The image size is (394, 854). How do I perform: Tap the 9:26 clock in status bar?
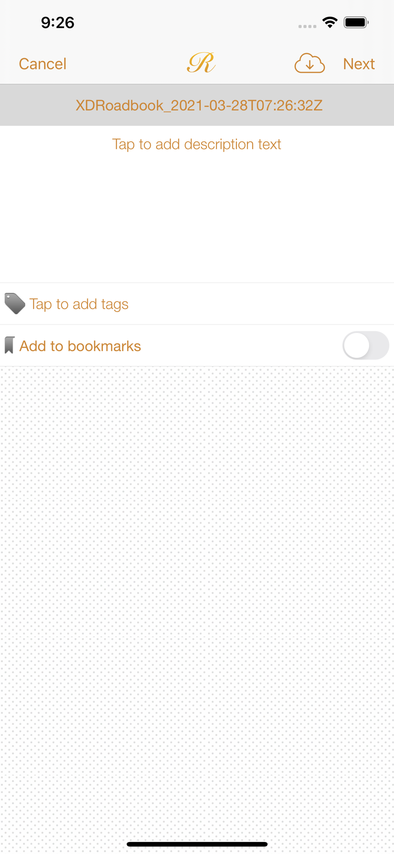pos(58,23)
